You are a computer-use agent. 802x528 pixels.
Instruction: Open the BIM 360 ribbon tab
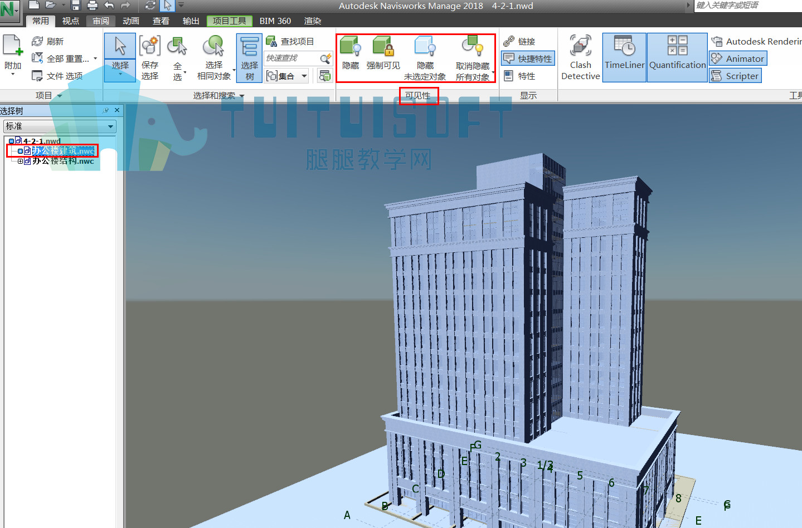(275, 21)
